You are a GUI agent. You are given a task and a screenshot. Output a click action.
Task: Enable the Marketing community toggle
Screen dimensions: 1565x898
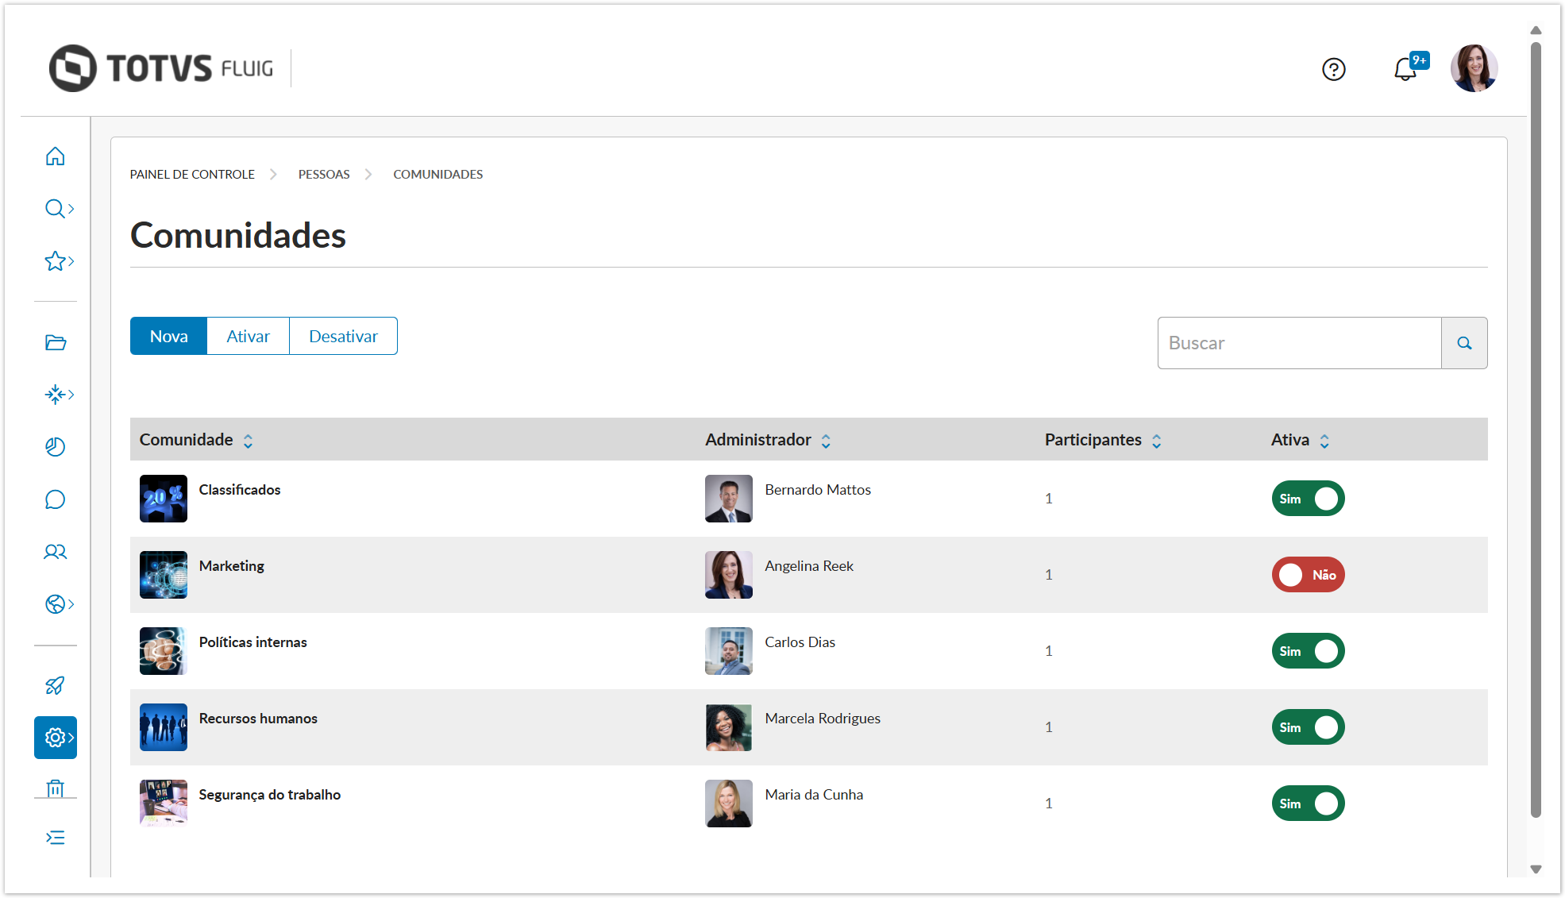pyautogui.click(x=1308, y=575)
